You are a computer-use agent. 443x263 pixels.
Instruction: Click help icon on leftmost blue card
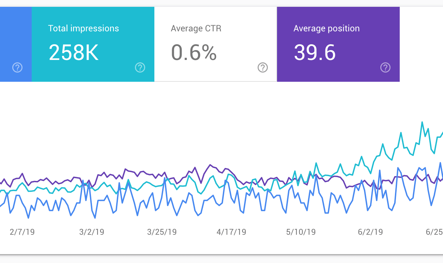(17, 67)
